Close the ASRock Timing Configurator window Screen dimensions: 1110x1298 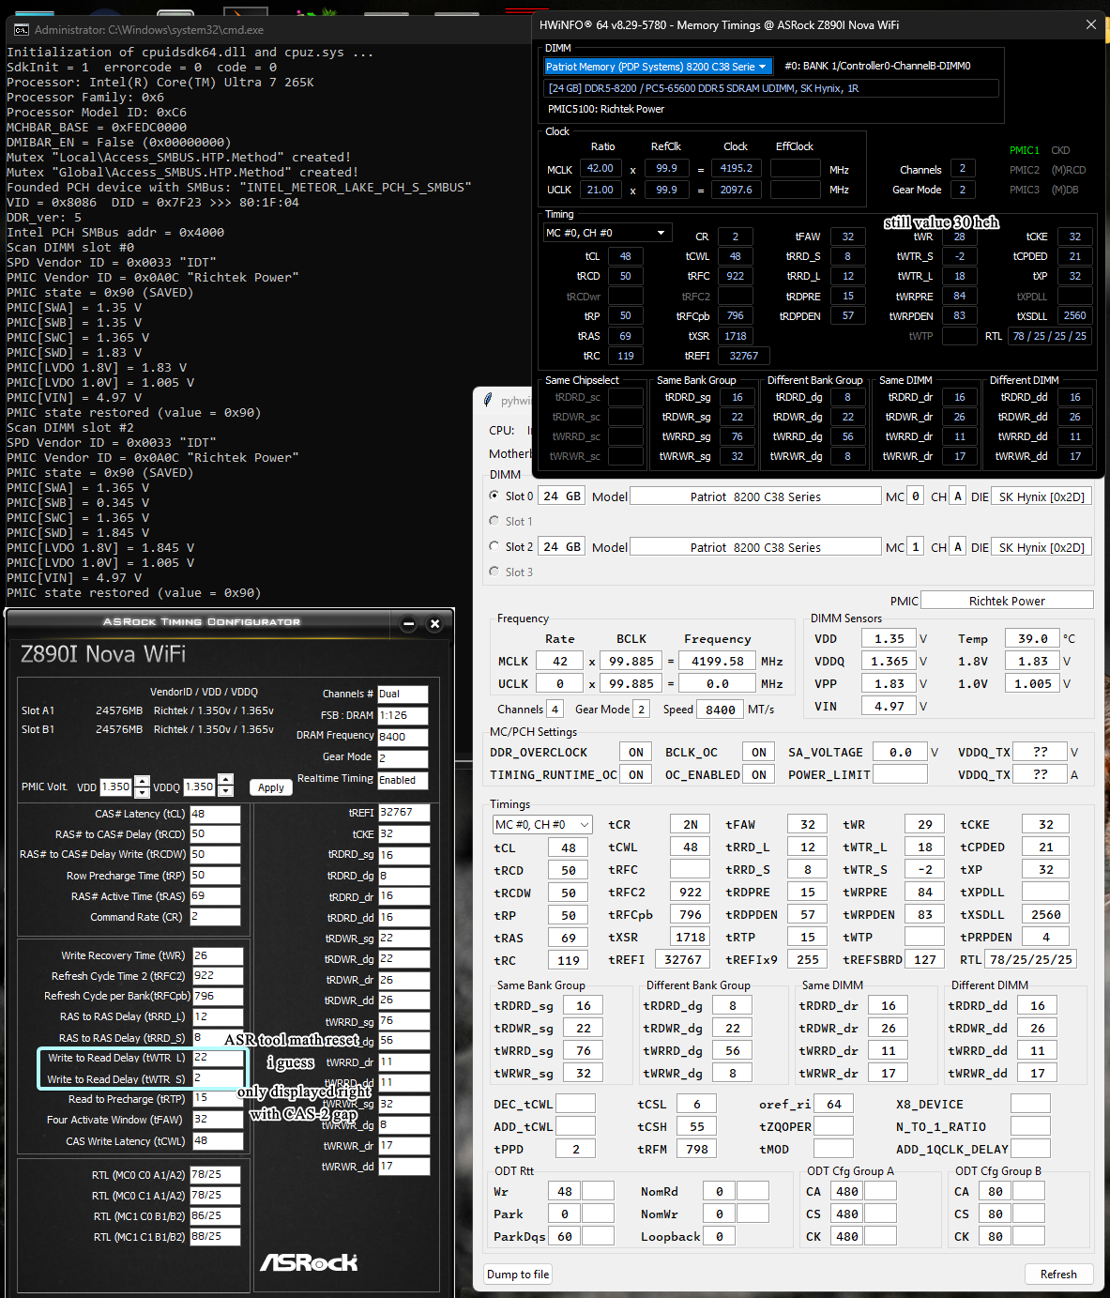434,623
